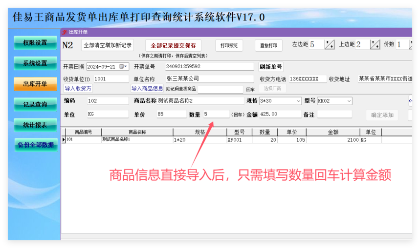
Task: Open the 权限设置 sidebar section
Action: pos(35,43)
